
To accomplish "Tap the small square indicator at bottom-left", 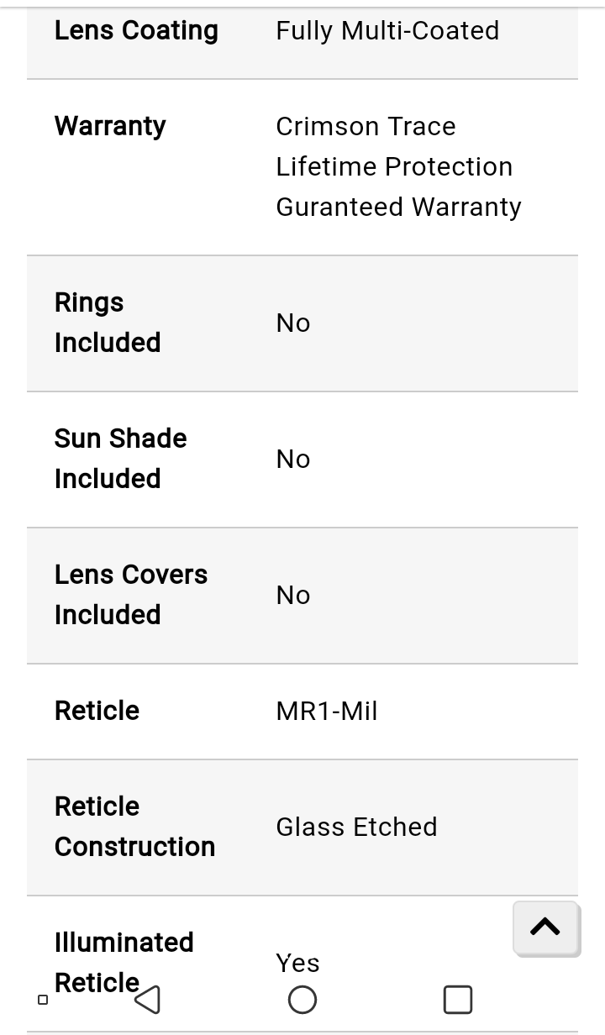I will point(43,1000).
